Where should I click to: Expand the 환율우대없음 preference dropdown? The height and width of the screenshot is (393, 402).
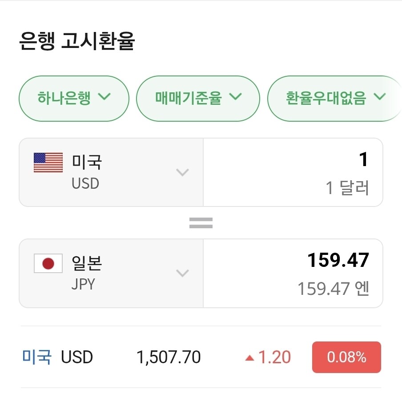tap(335, 98)
